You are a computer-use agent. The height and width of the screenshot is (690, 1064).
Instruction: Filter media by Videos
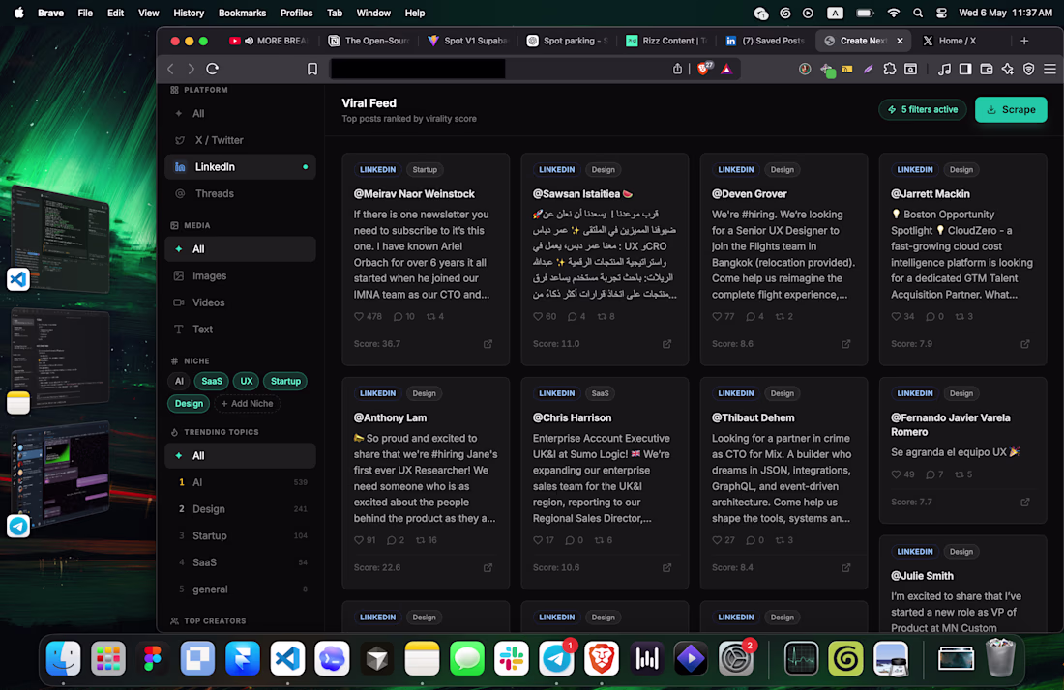[240, 303]
